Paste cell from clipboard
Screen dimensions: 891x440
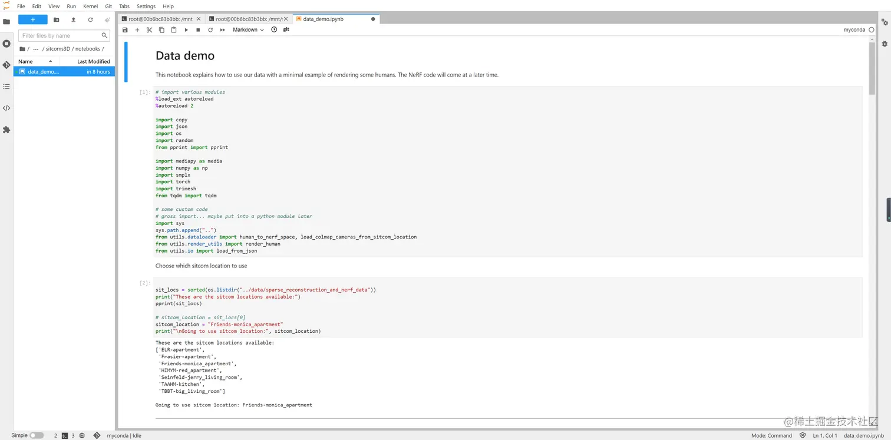(174, 30)
